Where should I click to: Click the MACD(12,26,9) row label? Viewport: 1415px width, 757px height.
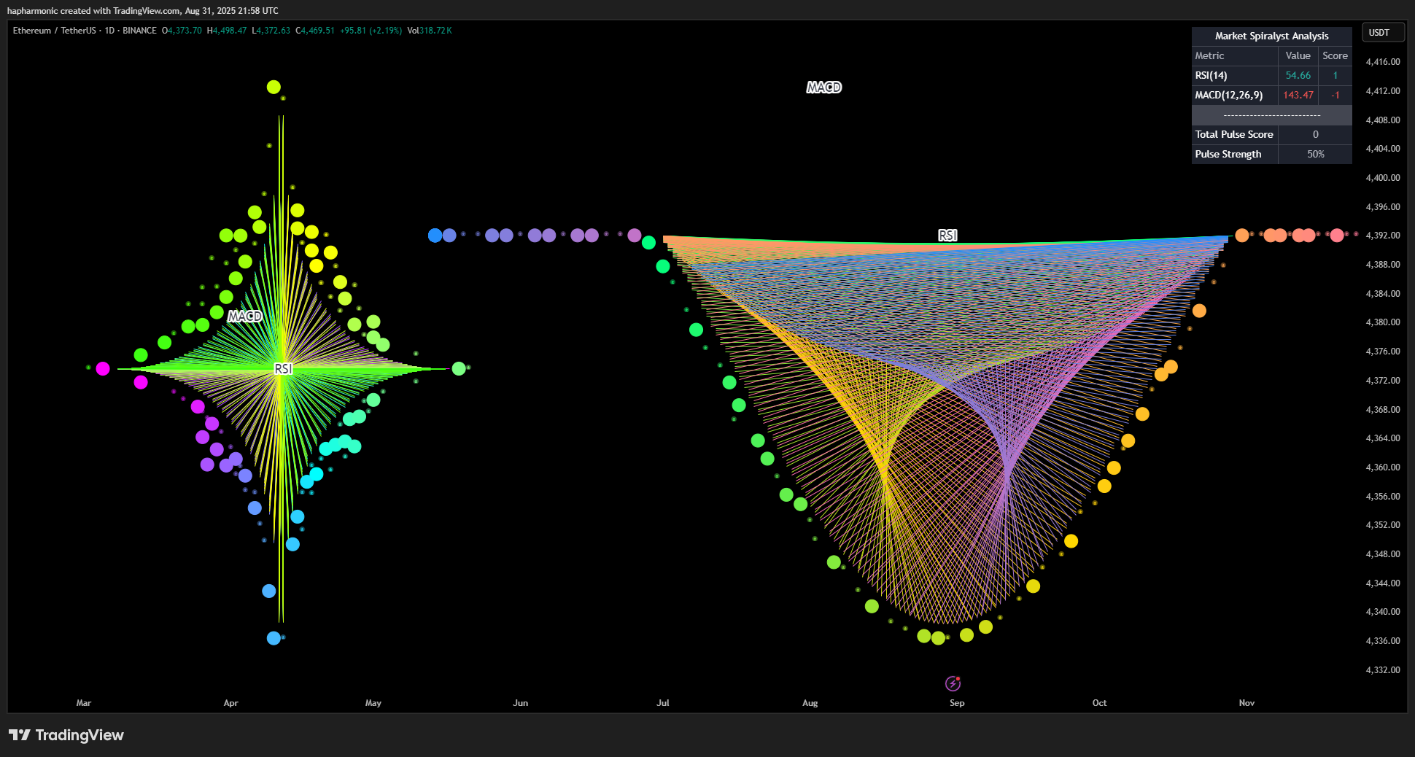1228,95
